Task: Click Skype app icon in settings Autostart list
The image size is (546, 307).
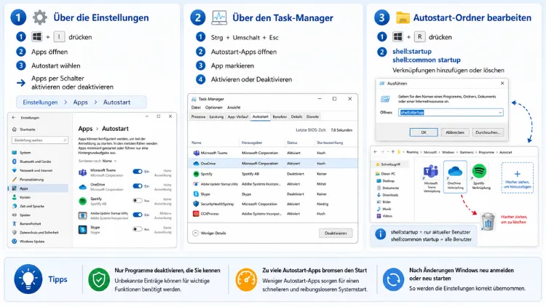Action: pos(82,229)
